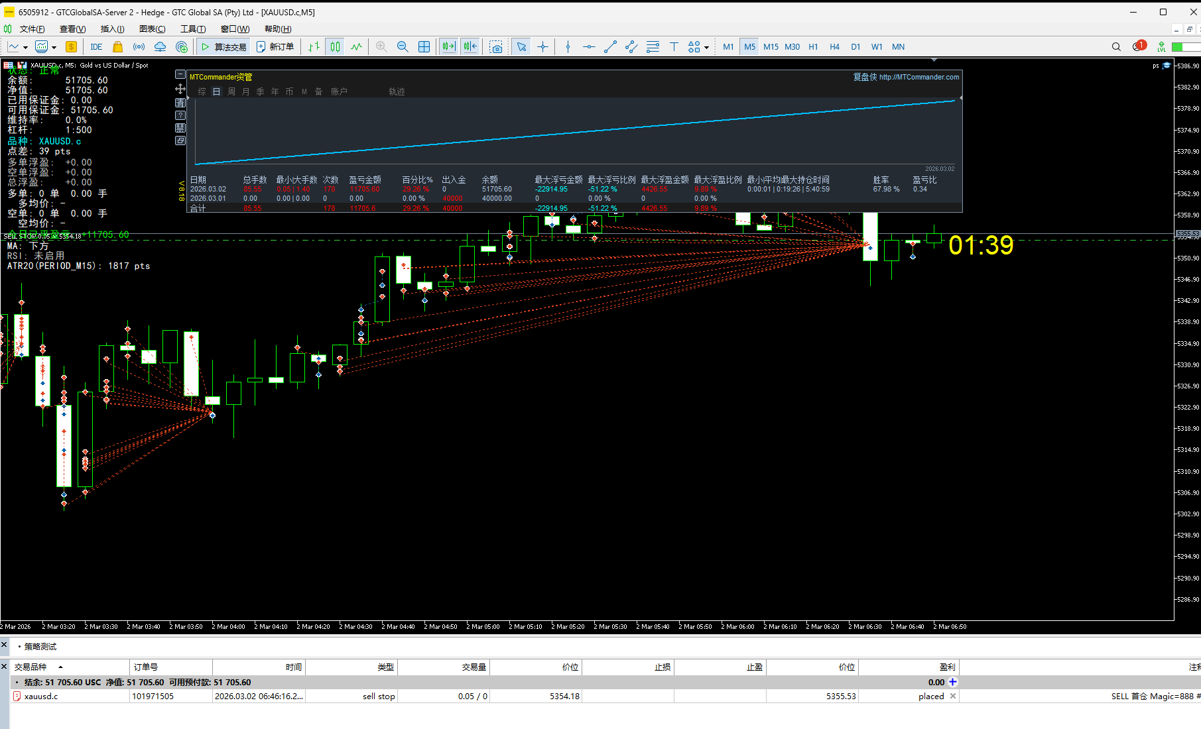
Task: Select the crosshair tool
Action: [542, 46]
